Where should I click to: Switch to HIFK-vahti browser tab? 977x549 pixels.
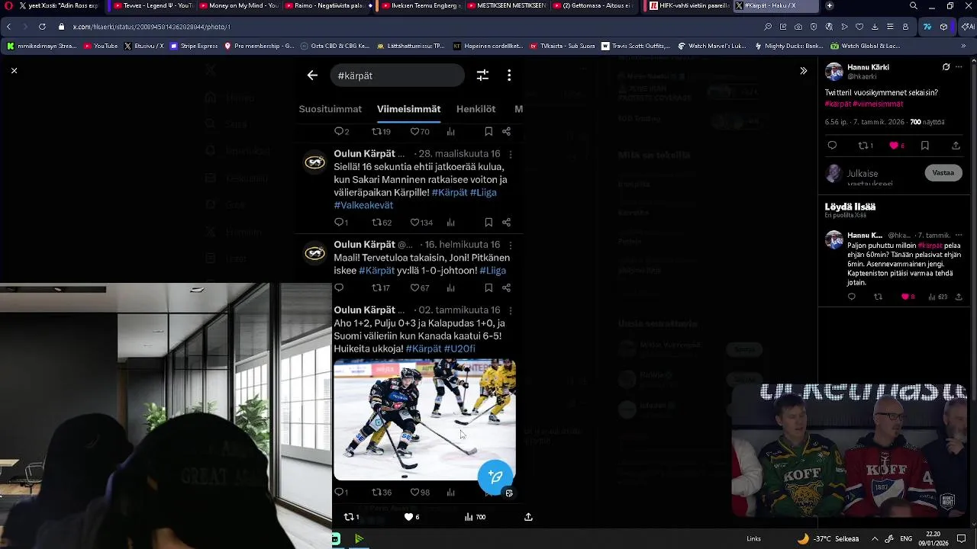click(x=691, y=5)
